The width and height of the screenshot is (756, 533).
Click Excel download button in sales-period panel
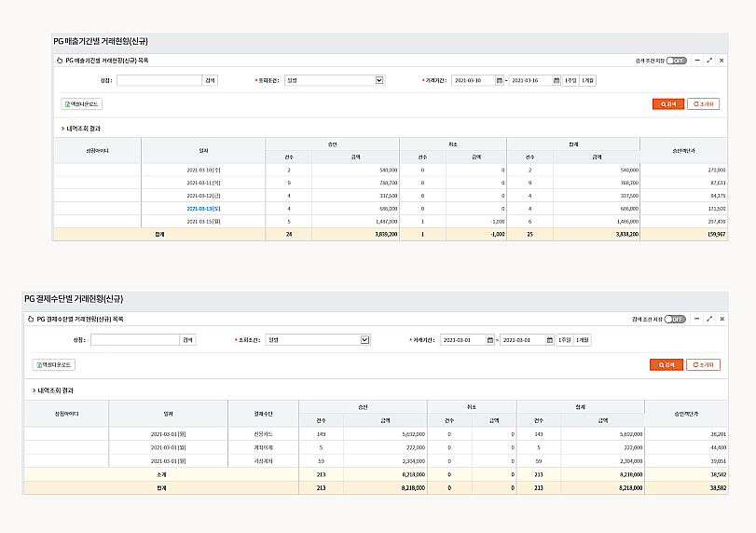click(81, 104)
